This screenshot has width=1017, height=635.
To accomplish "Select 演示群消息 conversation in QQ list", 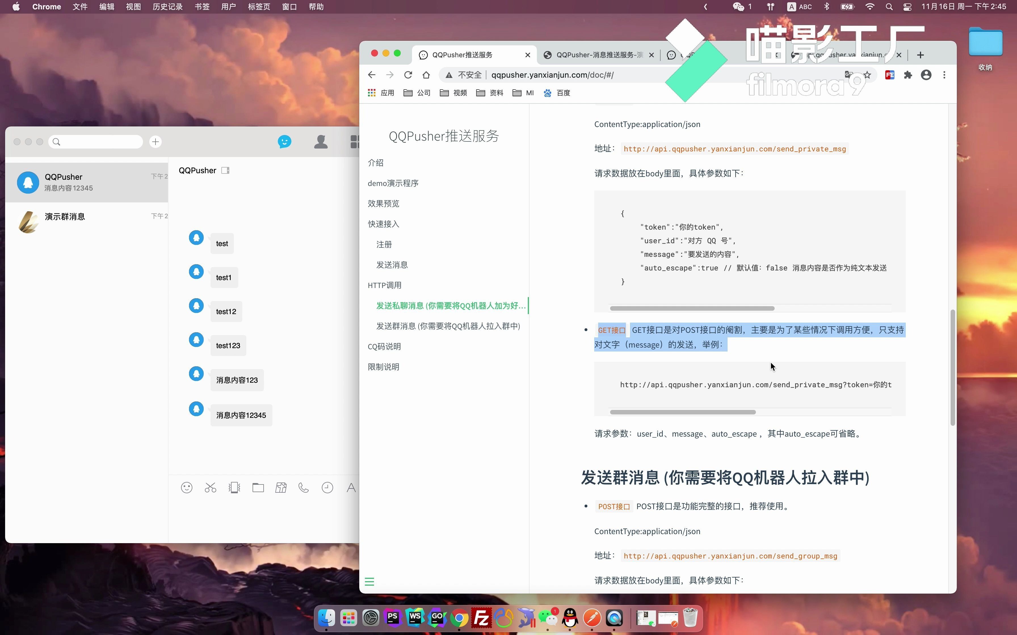I will [x=87, y=222].
